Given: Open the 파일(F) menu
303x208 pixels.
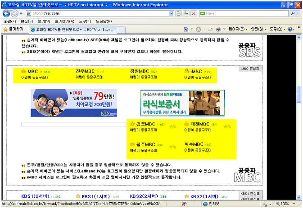Looking at the screenshot, I should [x=10, y=22].
